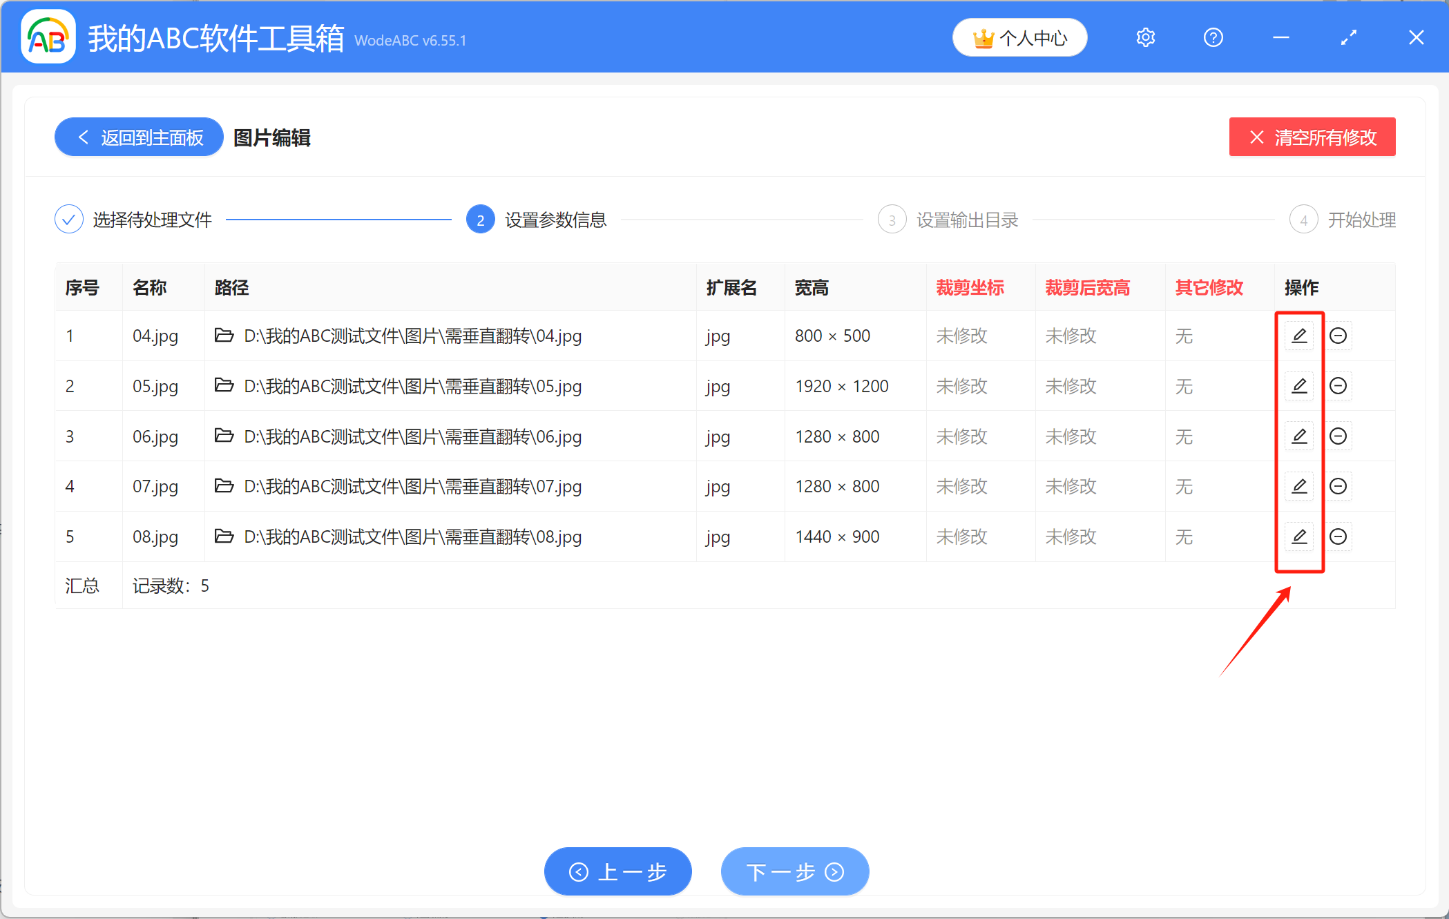
Task: Open the editor for 06.jpg row
Action: tap(1299, 436)
